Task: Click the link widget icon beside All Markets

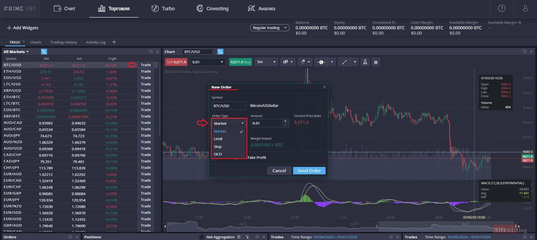Action: [44, 52]
